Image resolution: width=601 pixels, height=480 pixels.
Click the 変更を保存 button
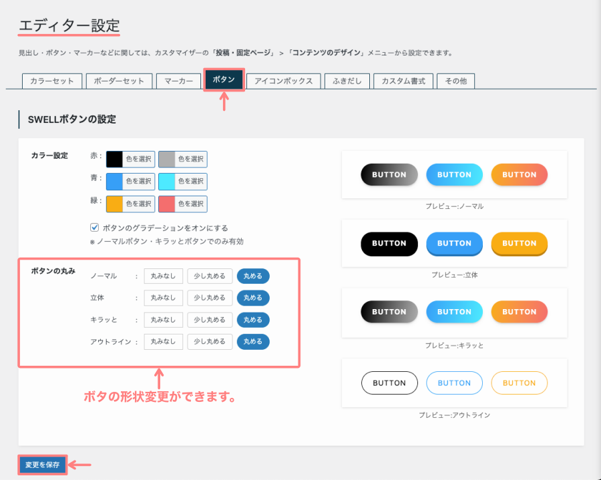(43, 465)
